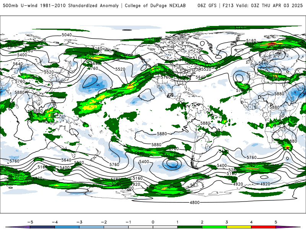
Task: Click the "500mb U-wind" title text
Action: (20, 6)
